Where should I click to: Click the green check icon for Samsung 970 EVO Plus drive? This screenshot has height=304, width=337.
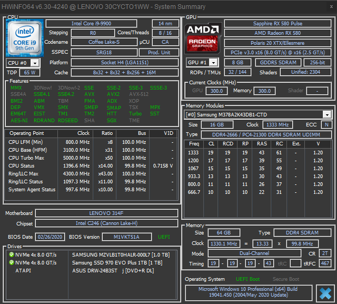coord(12,263)
